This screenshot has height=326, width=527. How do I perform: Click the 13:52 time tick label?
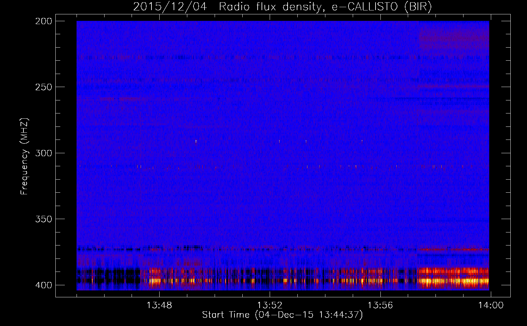[x=270, y=305]
